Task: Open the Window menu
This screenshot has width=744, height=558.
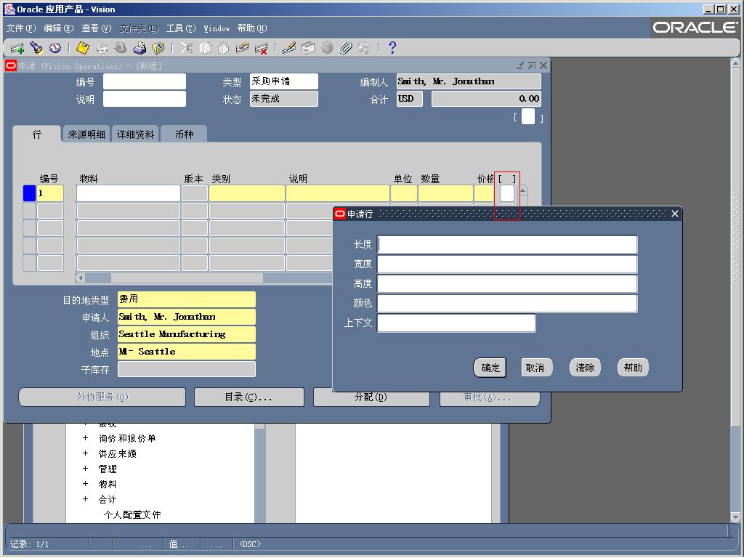Action: tap(217, 29)
